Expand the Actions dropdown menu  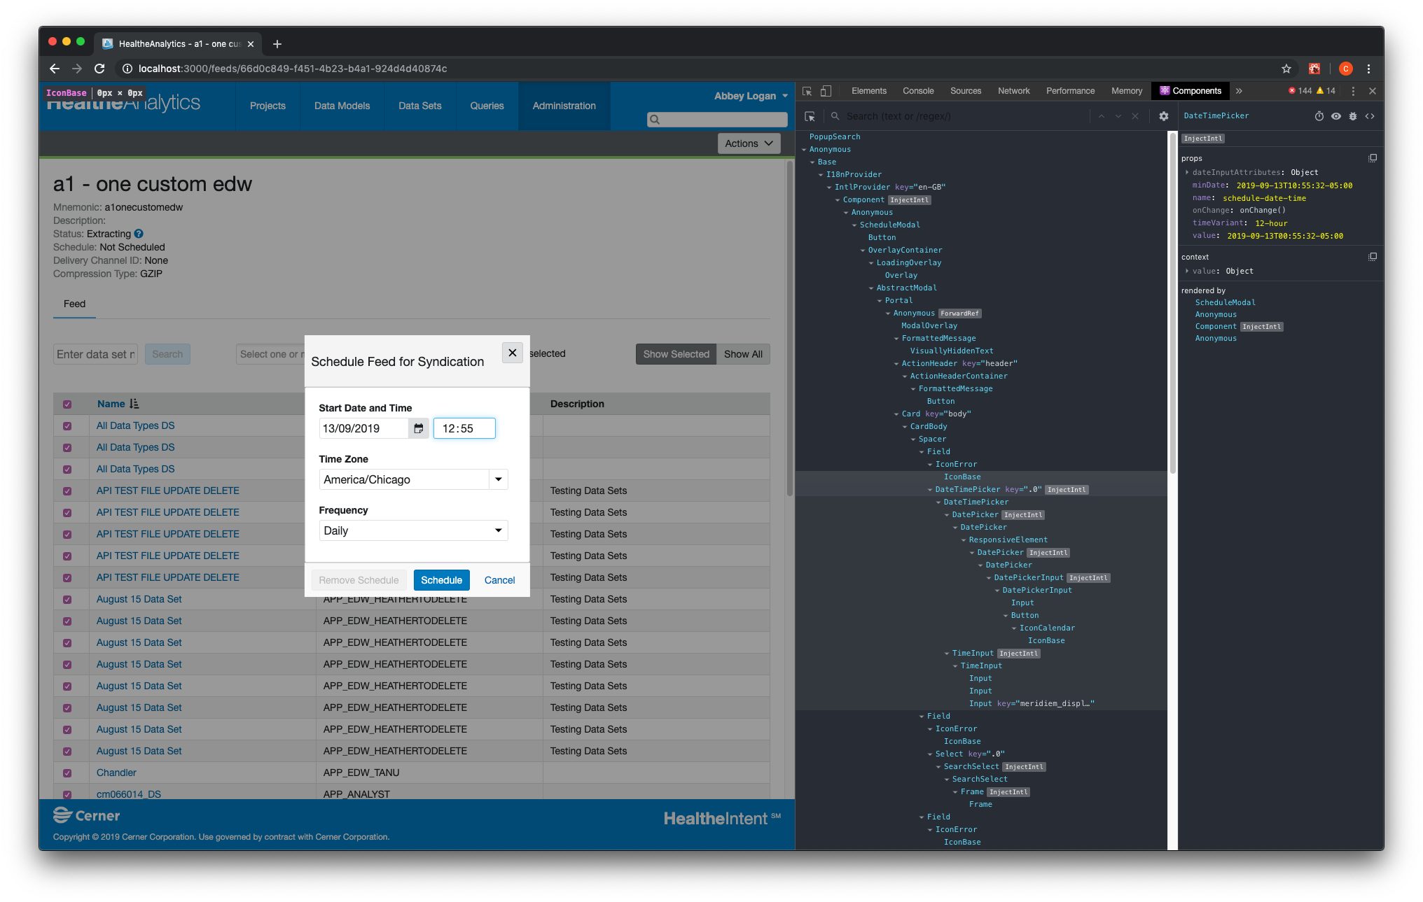[749, 143]
